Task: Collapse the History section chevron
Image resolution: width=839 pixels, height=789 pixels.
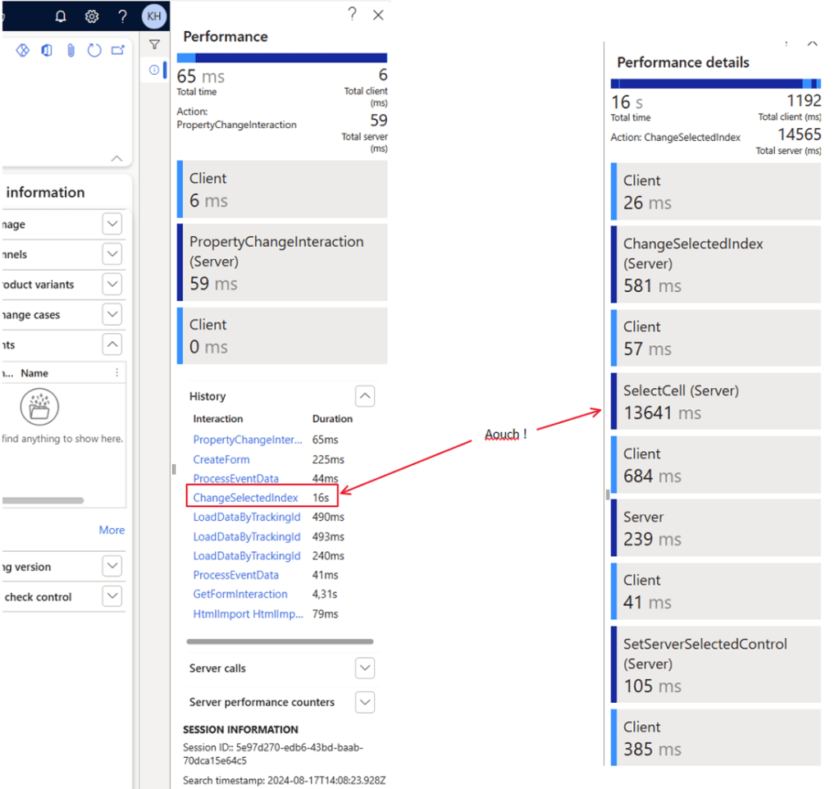Action: click(x=364, y=395)
